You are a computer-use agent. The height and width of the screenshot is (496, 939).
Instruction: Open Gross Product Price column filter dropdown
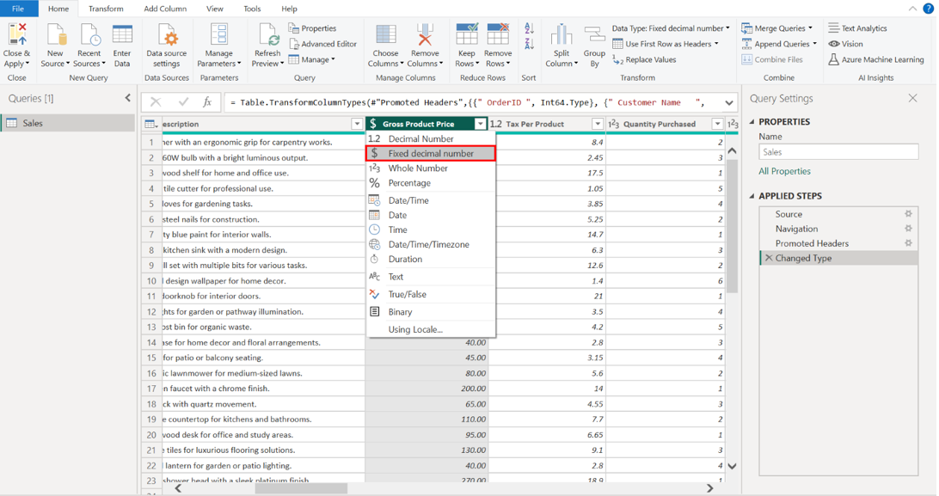(x=481, y=124)
